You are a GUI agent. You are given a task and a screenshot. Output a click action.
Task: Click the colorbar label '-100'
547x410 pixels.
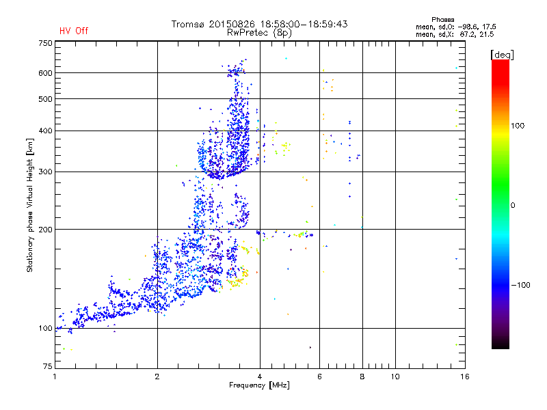pyautogui.click(x=520, y=285)
